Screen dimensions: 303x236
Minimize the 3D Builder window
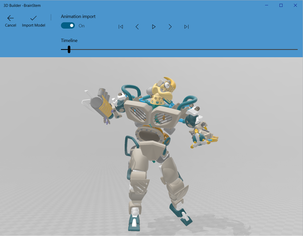267,5
